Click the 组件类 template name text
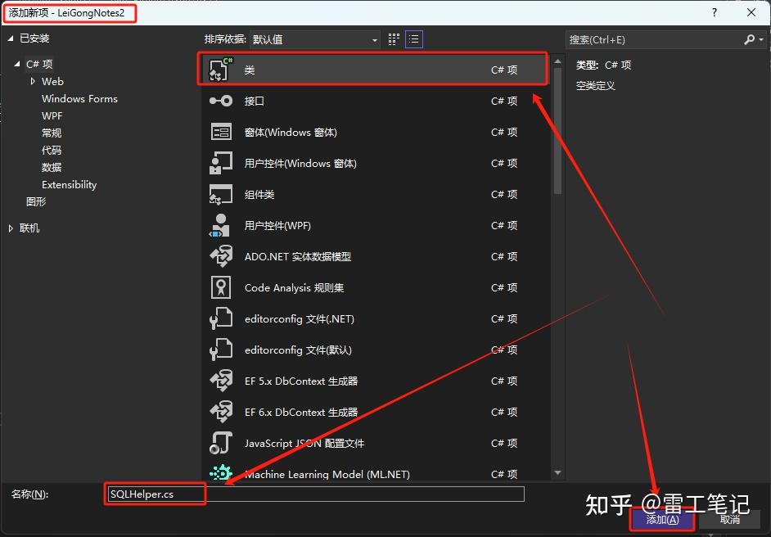 tap(259, 194)
